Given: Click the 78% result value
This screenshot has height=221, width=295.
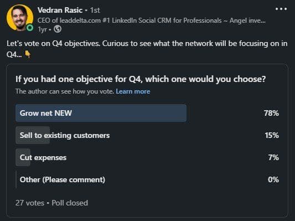Looking at the screenshot, I should pos(271,113).
